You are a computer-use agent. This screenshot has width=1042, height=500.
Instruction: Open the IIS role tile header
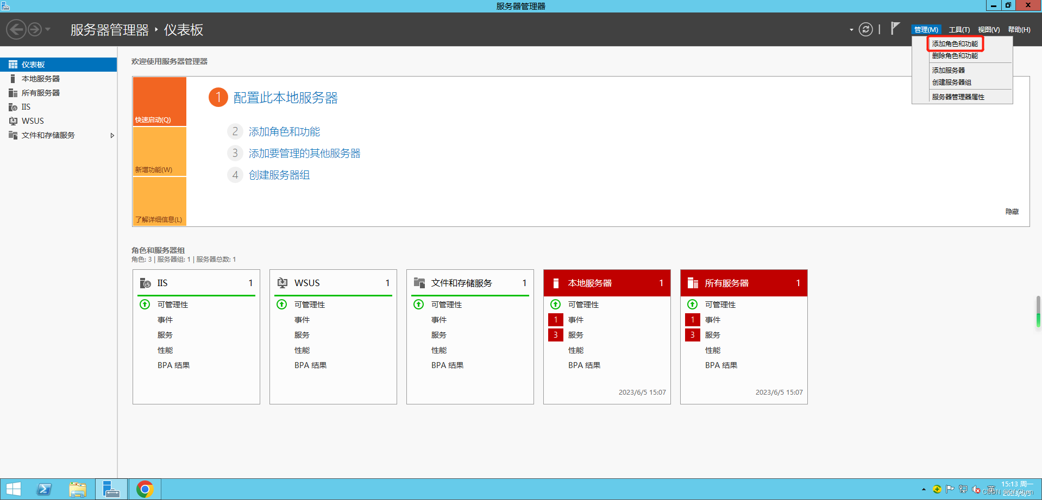click(x=196, y=283)
